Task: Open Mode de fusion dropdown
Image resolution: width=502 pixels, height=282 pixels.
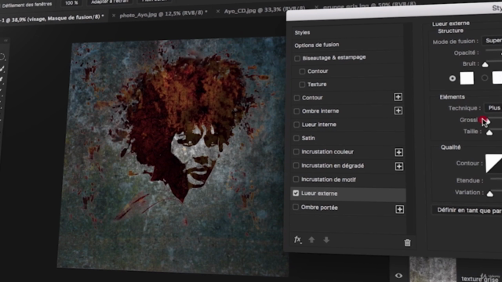Action: pyautogui.click(x=492, y=41)
